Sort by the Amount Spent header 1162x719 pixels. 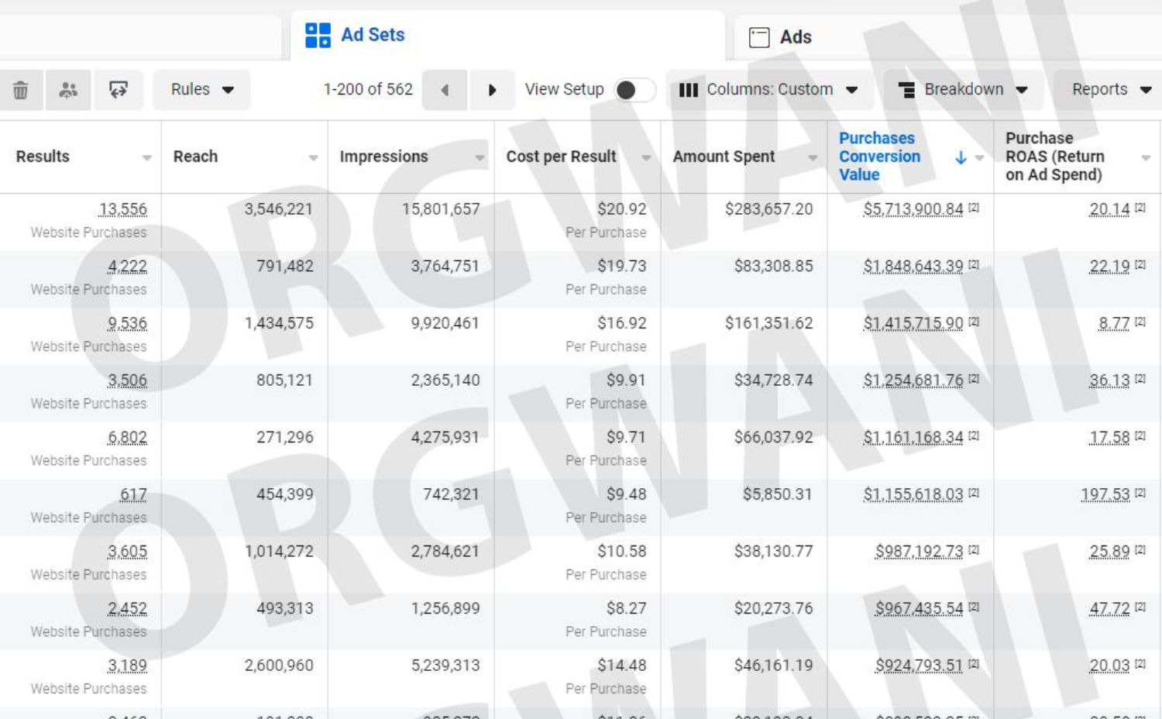[x=724, y=157]
